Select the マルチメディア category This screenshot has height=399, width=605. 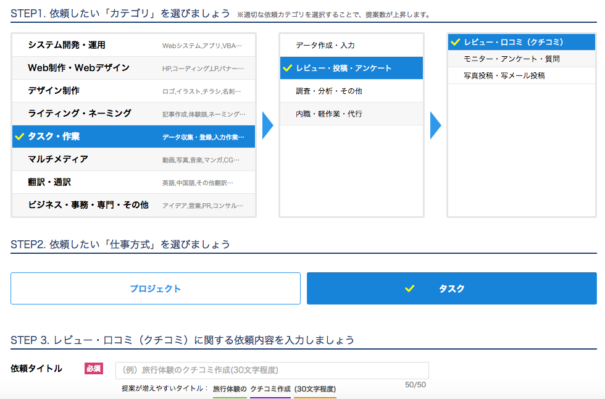pos(133,159)
